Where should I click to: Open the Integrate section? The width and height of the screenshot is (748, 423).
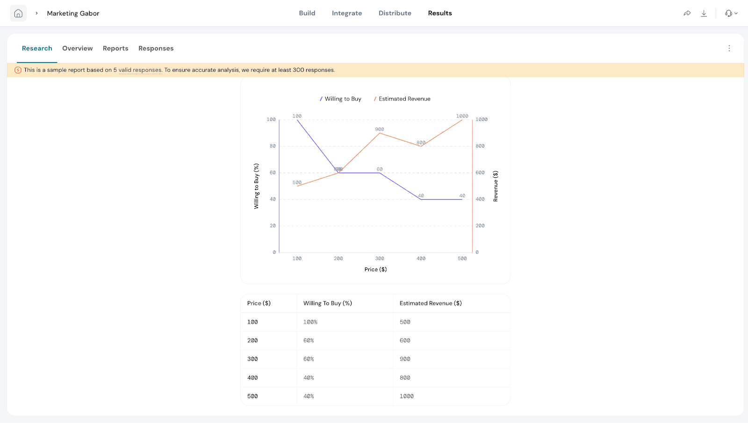click(x=347, y=13)
